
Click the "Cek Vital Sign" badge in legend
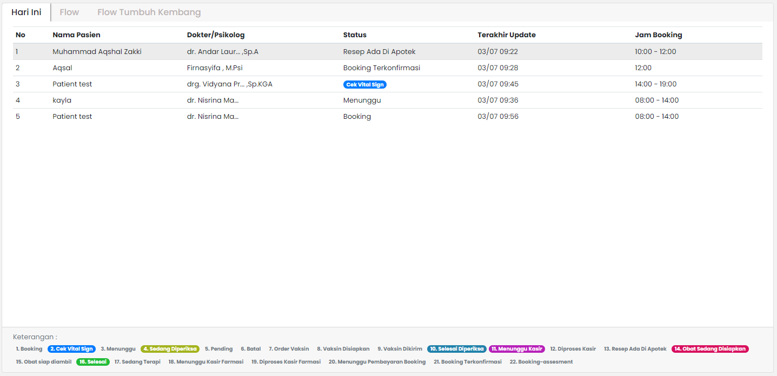(71, 348)
